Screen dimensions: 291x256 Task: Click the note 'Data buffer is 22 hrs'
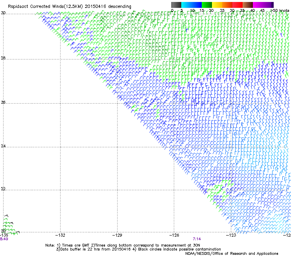pos(80,249)
